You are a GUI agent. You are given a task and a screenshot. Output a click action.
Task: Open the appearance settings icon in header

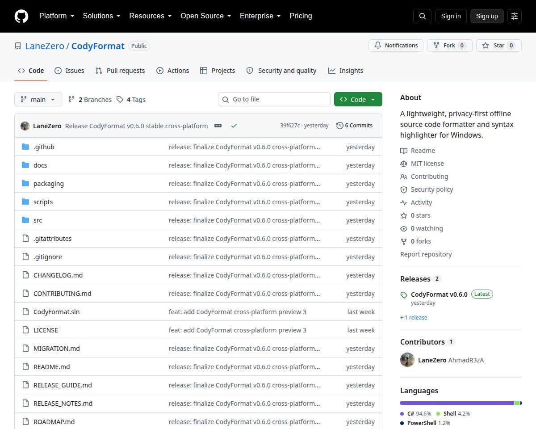(515, 16)
